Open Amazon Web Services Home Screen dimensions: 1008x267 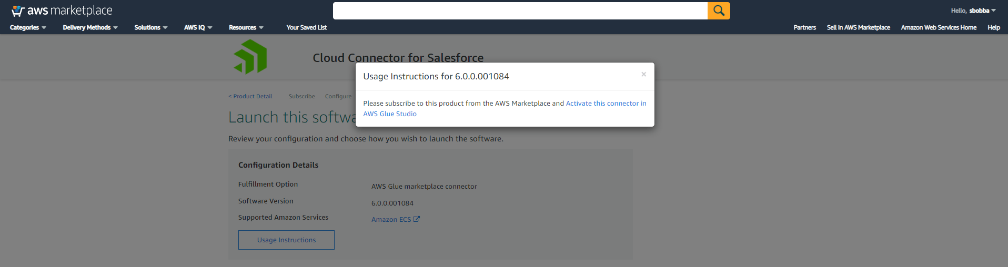939,27
